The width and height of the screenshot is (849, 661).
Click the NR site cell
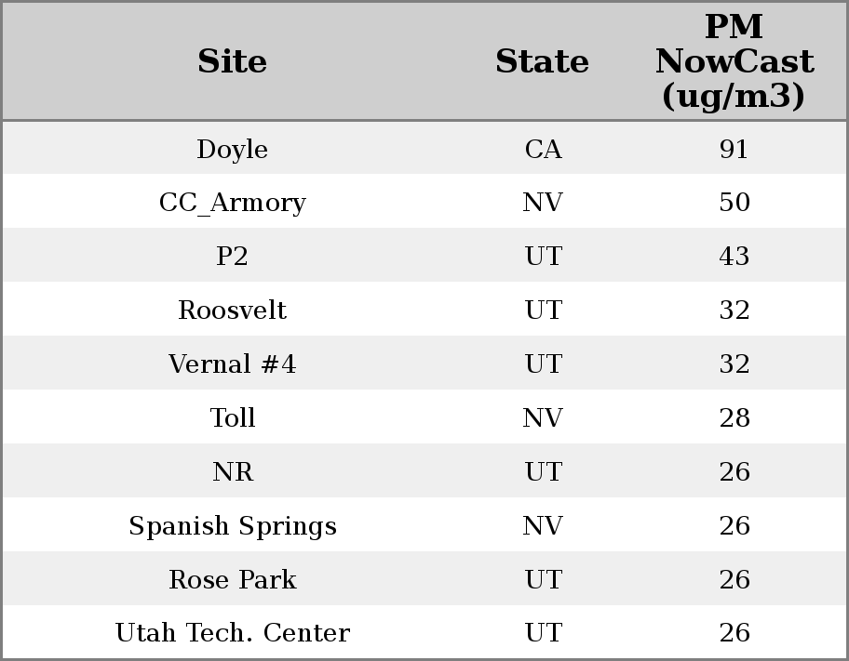(233, 472)
